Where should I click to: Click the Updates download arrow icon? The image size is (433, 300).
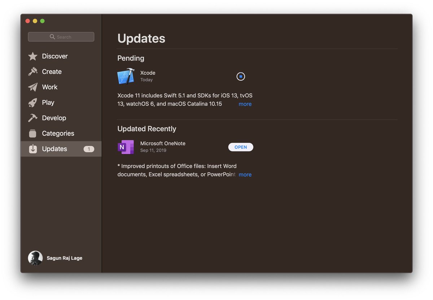[33, 149]
